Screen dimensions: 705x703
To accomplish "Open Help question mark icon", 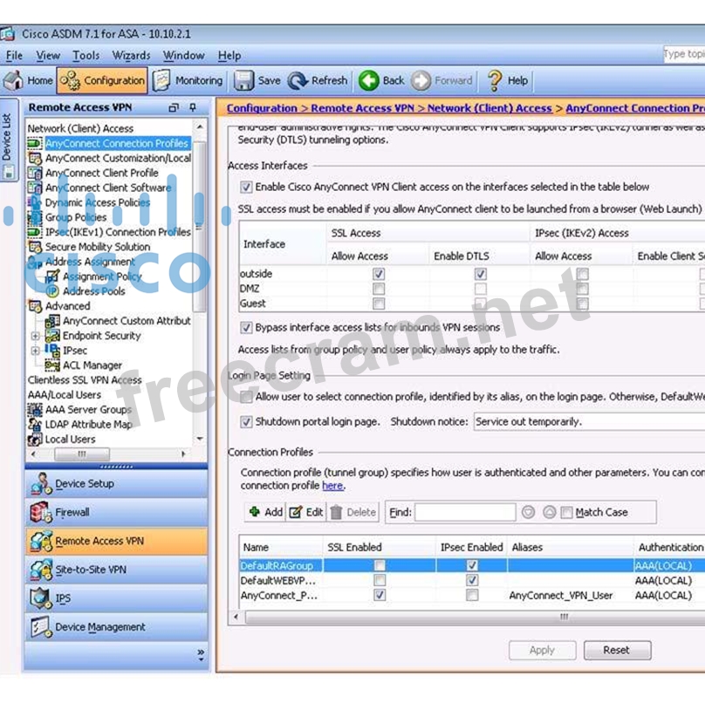I will (x=495, y=80).
